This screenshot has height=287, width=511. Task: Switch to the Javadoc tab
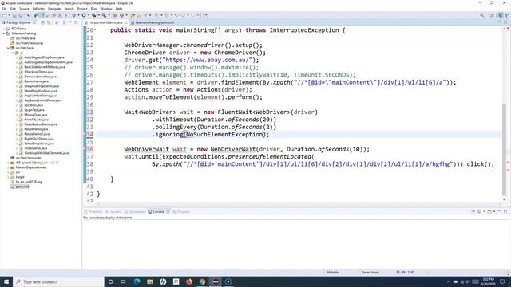pyautogui.click(x=113, y=212)
